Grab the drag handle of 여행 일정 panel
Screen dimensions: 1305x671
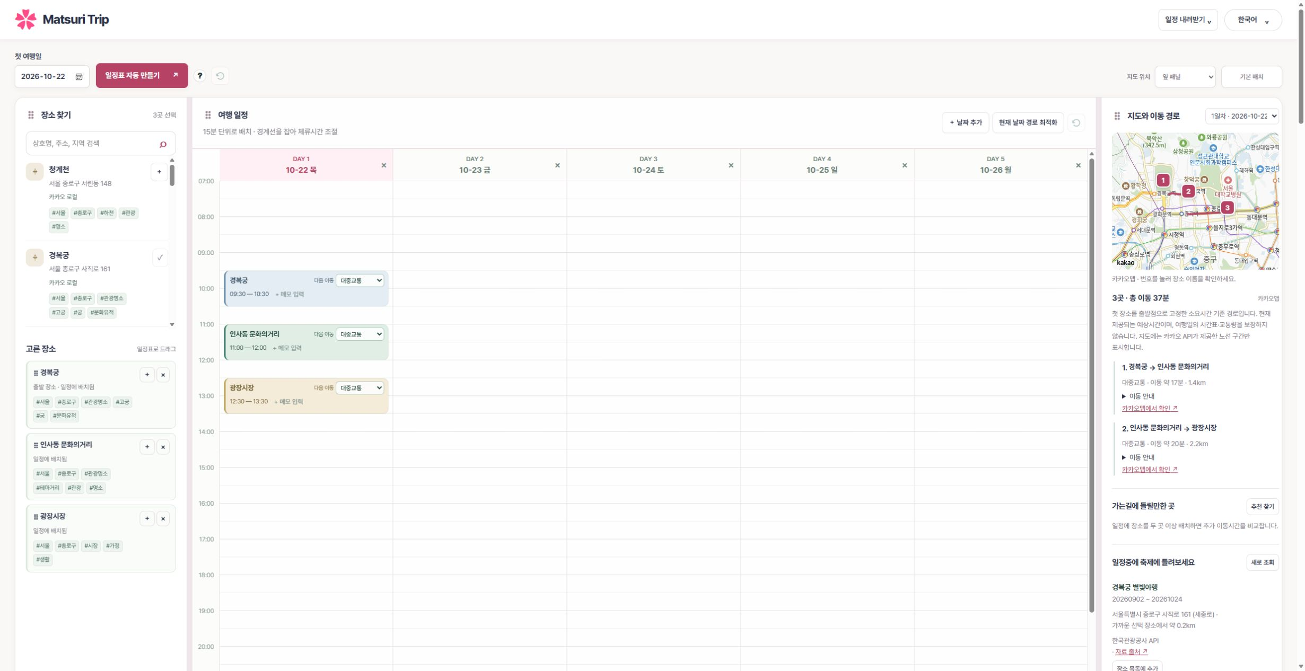pyautogui.click(x=208, y=115)
